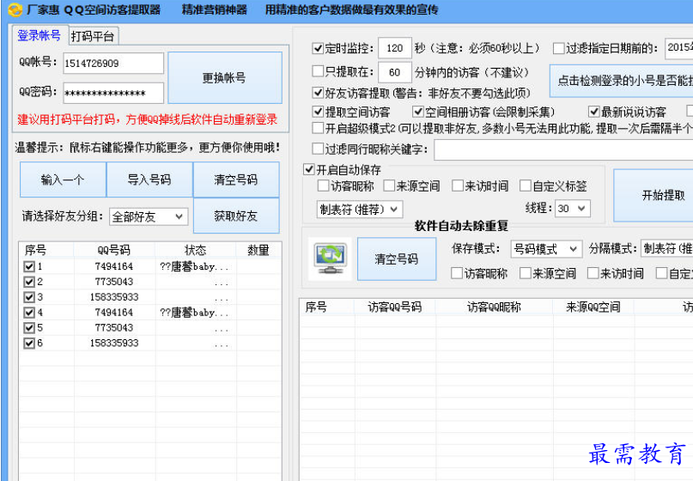The width and height of the screenshot is (693, 481).
Task: Open the 打码平台 tab
Action: [93, 36]
